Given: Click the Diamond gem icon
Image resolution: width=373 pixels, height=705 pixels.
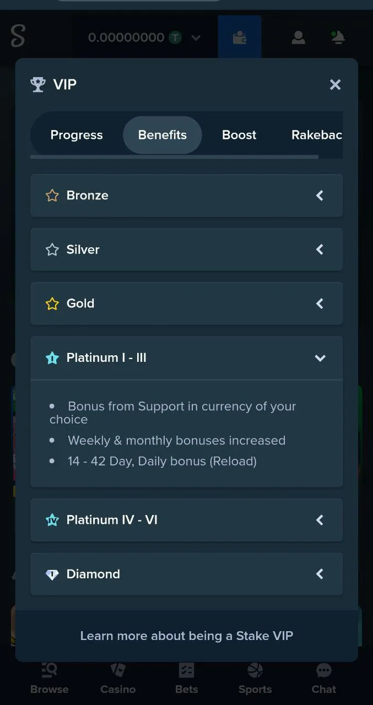Looking at the screenshot, I should (52, 574).
